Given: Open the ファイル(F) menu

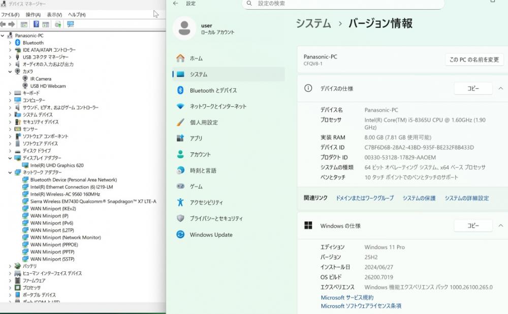Looking at the screenshot, I should coord(10,15).
